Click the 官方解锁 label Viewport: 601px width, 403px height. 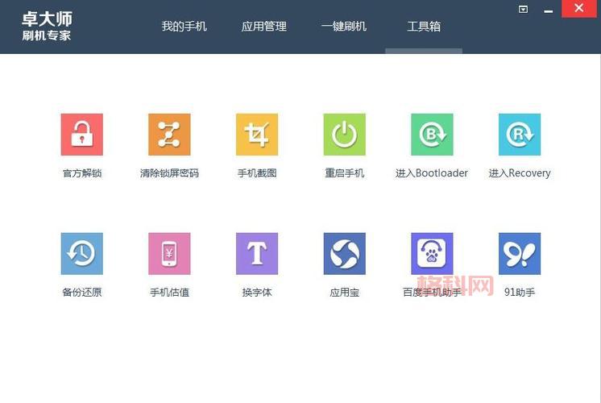click(82, 173)
